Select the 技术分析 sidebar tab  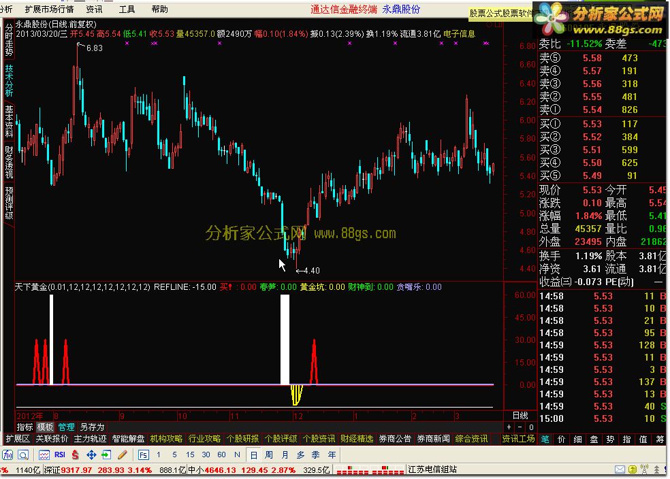pyautogui.click(x=9, y=80)
